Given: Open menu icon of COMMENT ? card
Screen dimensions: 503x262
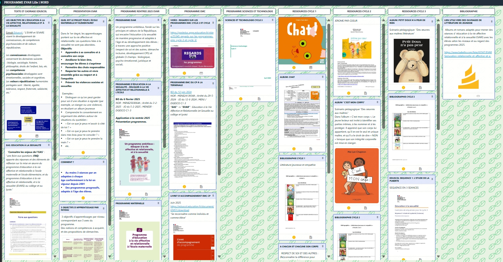Looking at the screenshot, I should tap(104, 162).
